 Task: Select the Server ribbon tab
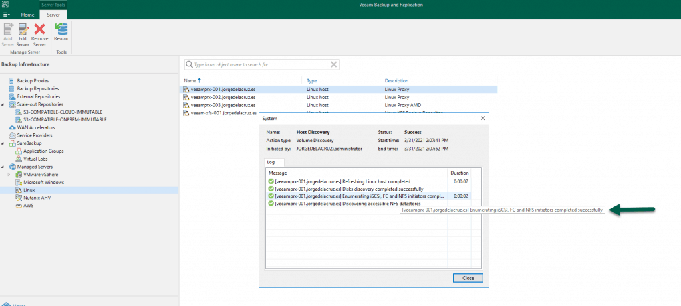(x=53, y=15)
